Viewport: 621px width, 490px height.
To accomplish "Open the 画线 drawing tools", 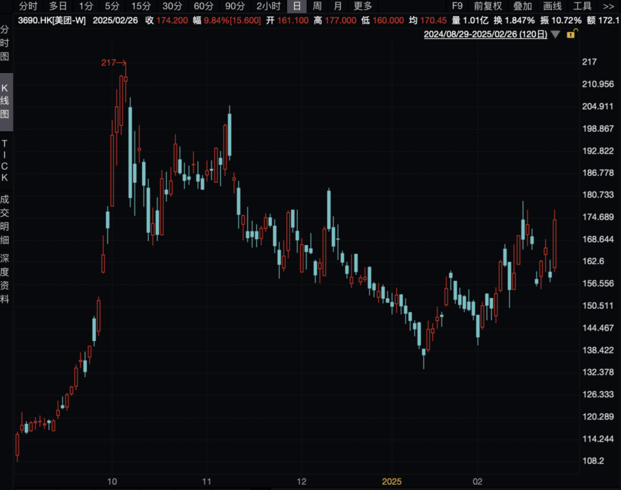I will coord(551,6).
